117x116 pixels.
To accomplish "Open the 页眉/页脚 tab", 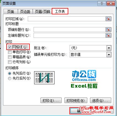I will pyautogui.click(x=42, y=12).
